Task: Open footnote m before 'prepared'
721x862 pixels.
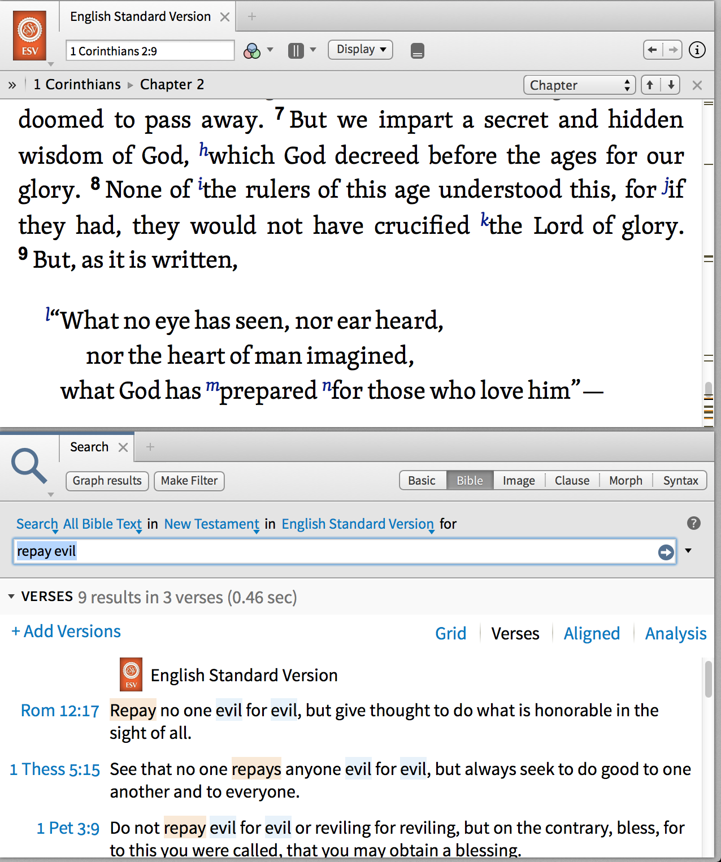Action: click(x=212, y=386)
